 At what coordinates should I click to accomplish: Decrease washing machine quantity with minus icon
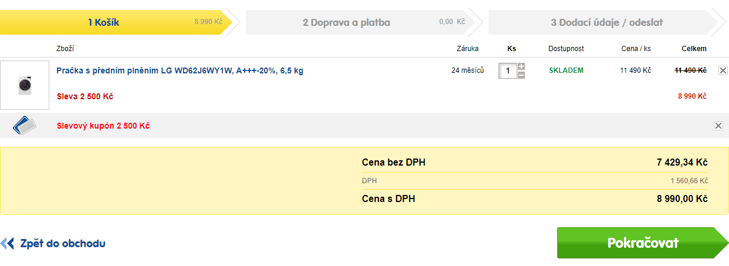pyautogui.click(x=521, y=75)
